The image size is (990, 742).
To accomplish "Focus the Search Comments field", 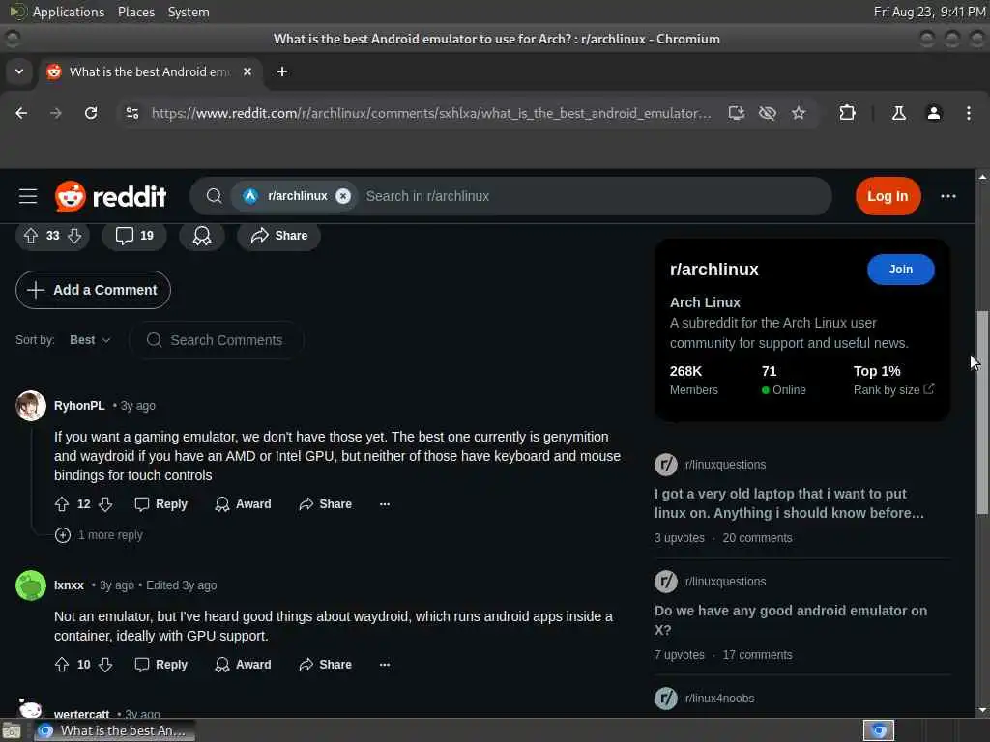I will (x=217, y=340).
